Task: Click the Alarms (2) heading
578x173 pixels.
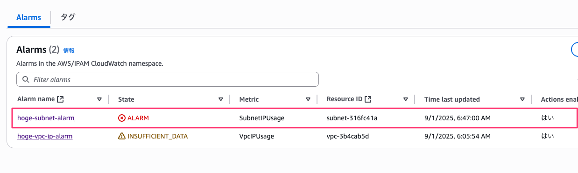Action: pos(38,49)
